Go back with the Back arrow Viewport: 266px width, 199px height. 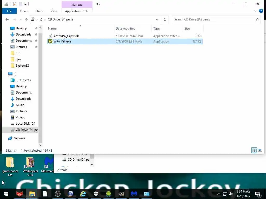pos(7,19)
